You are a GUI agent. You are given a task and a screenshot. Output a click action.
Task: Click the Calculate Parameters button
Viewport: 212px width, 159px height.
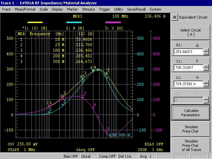pyautogui.click(x=190, y=113)
